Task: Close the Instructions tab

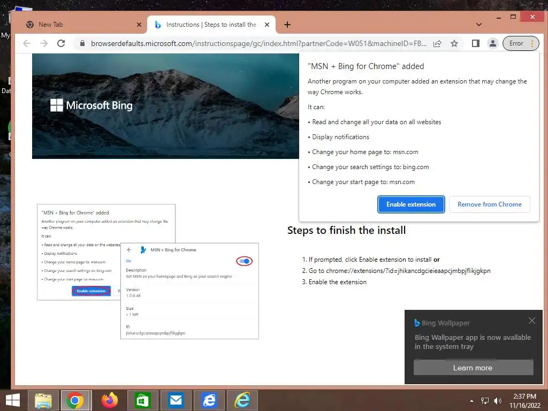Action: pyautogui.click(x=267, y=25)
